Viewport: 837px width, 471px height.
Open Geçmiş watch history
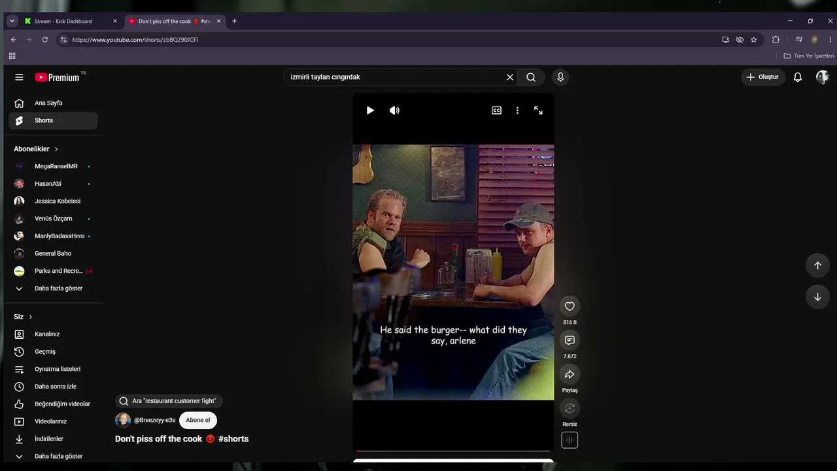point(53,352)
